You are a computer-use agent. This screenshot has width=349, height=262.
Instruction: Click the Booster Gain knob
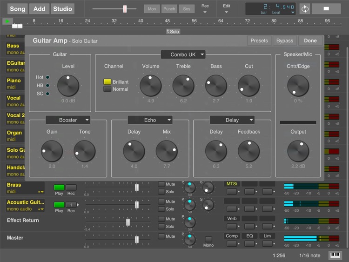(52, 151)
